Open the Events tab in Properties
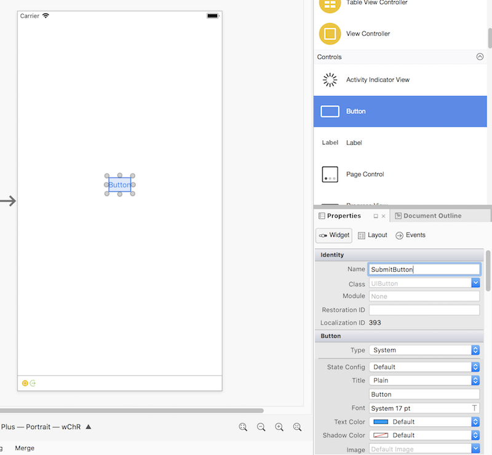Viewport: 492px width, 455px height. coord(410,235)
